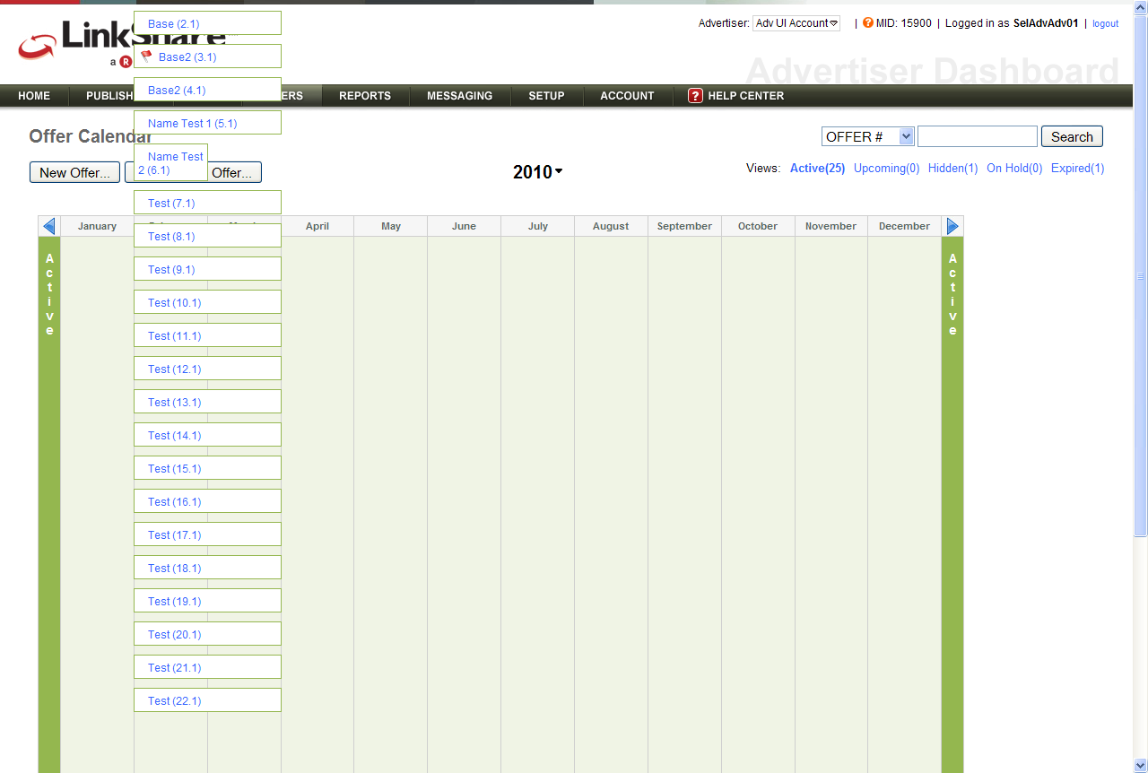Show the Expired(1) offers view
The width and height of the screenshot is (1148, 773).
[x=1077, y=169]
